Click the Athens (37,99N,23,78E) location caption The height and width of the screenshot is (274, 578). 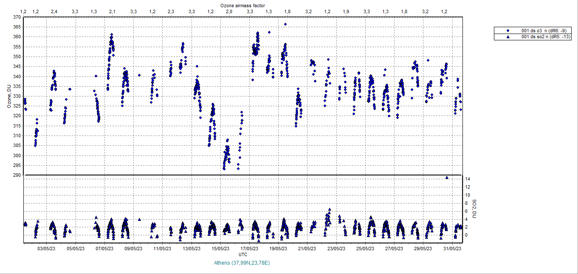243,263
